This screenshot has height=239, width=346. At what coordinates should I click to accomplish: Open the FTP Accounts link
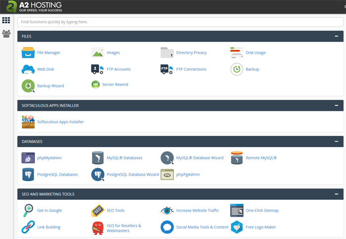(119, 69)
